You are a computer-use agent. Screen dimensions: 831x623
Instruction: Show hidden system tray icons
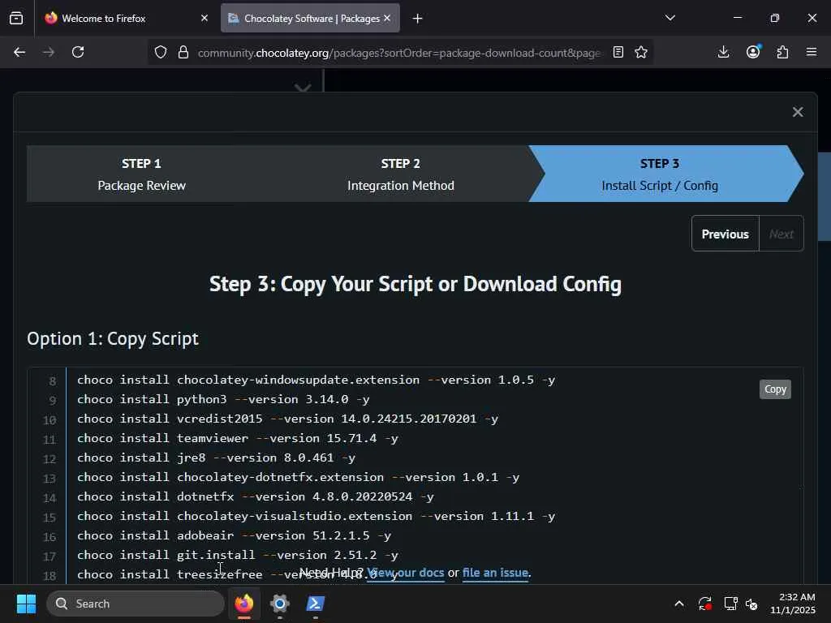pos(679,604)
